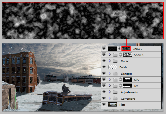Screen dimensions: 166x114
Task: Select the Ice group name
Action: 136,86
